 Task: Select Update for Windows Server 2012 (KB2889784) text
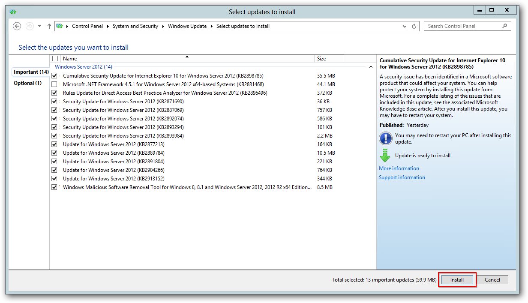(x=114, y=153)
